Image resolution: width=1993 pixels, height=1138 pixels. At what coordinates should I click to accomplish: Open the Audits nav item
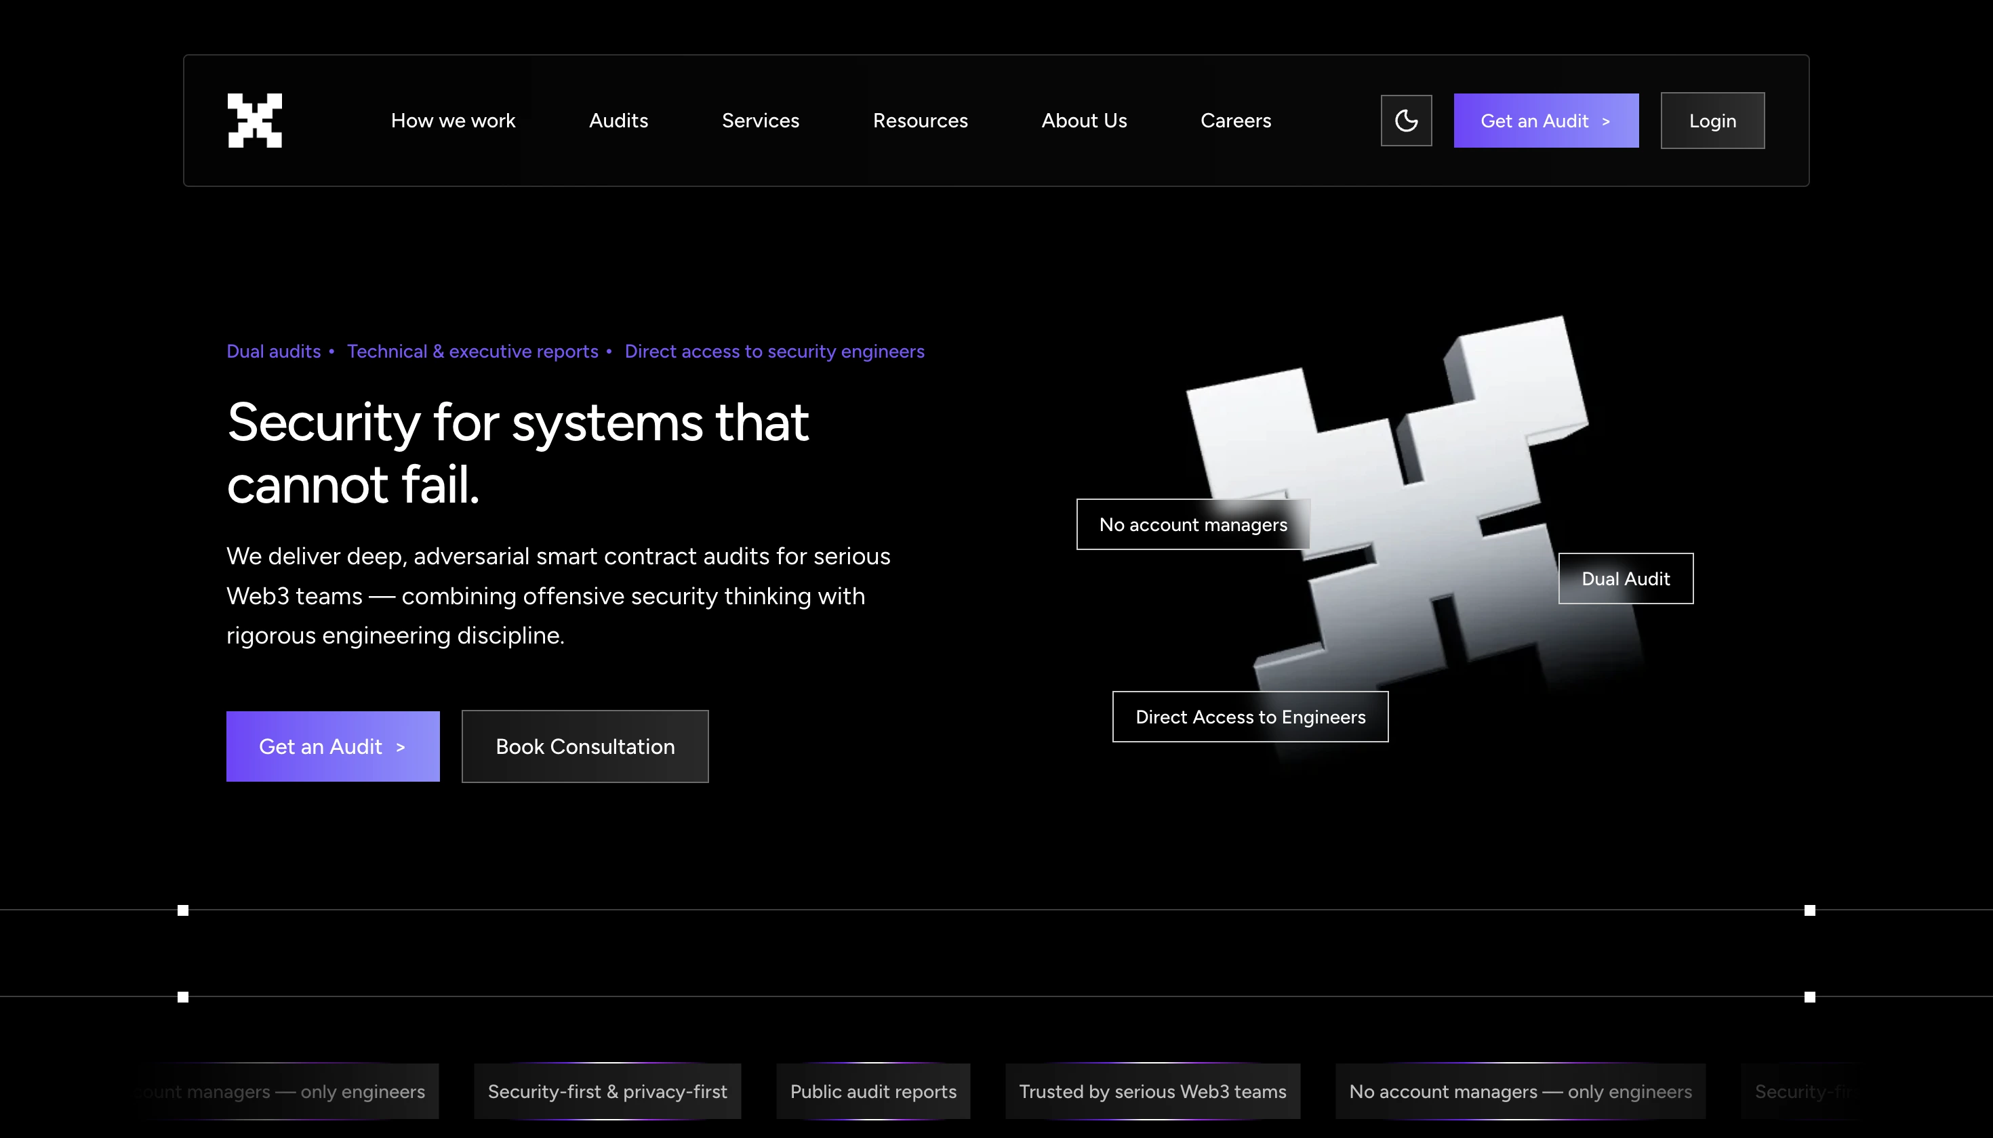coord(618,121)
